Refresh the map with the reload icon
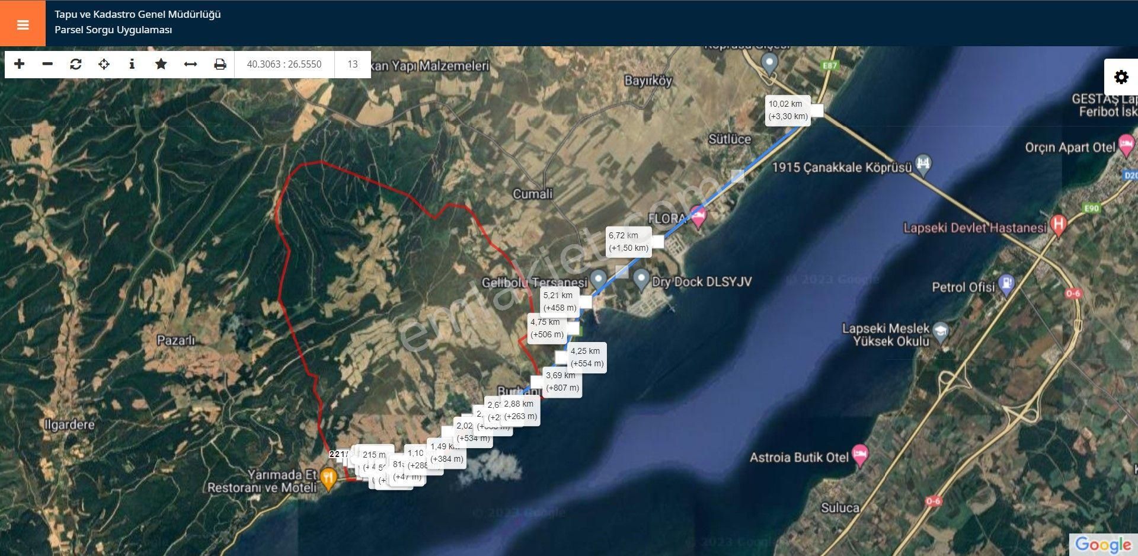This screenshot has width=1138, height=556. [75, 64]
